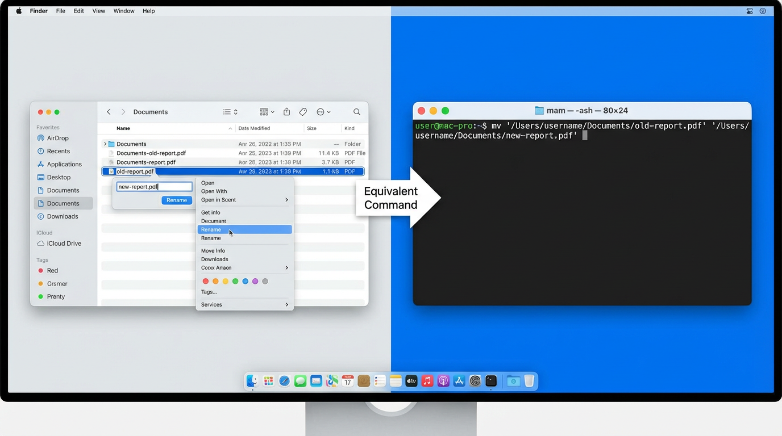Open the Finder File menu
This screenshot has height=436, width=782.
60,11
